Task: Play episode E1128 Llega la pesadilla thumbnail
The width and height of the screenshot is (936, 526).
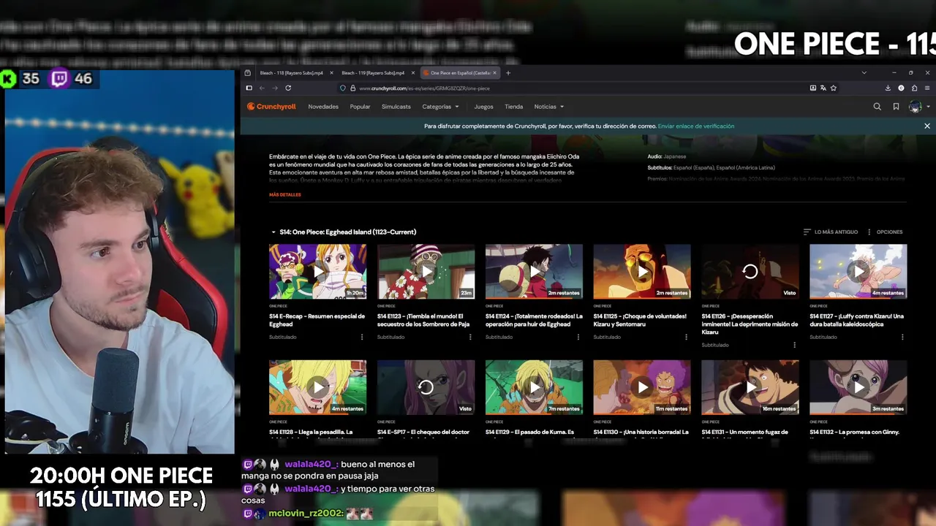Action: coord(317,387)
